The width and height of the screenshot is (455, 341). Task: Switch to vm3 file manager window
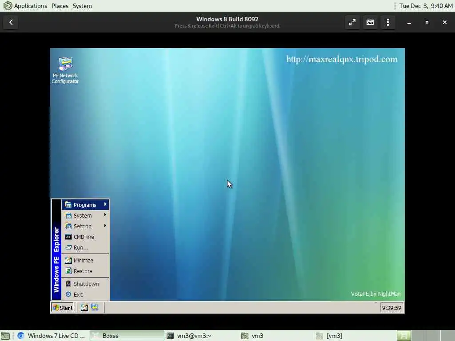(x=276, y=336)
